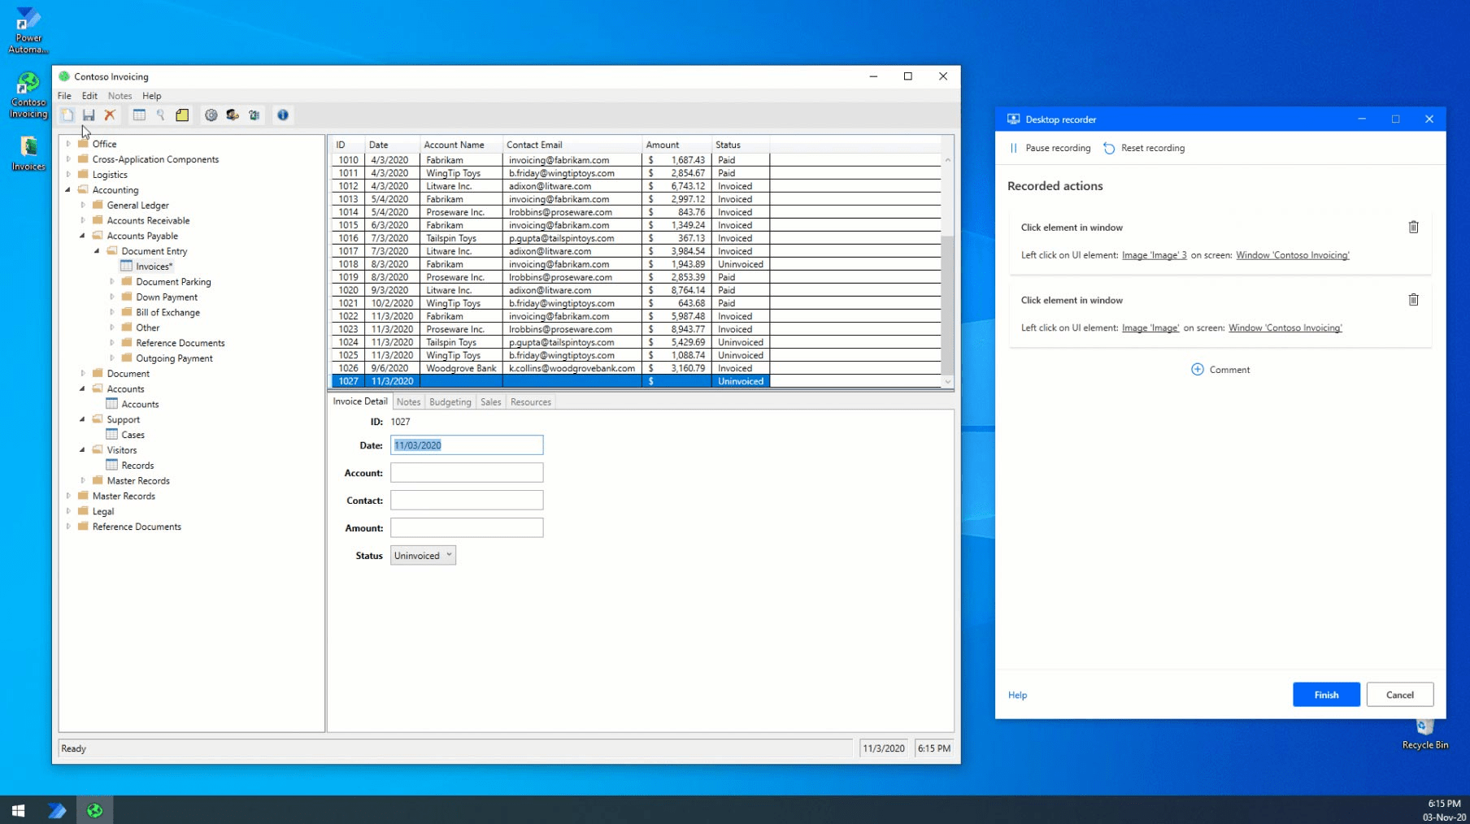Open the Notes menu
The height and width of the screenshot is (824, 1470).
tap(120, 96)
